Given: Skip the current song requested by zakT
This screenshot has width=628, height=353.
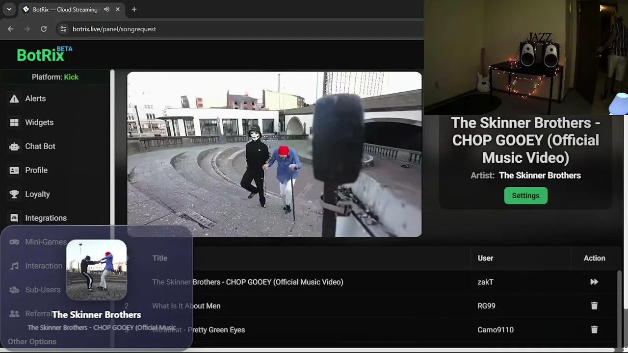Looking at the screenshot, I should point(594,282).
